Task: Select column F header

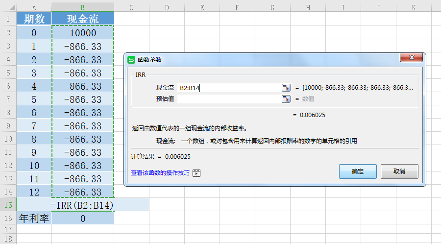Action: tap(237, 7)
